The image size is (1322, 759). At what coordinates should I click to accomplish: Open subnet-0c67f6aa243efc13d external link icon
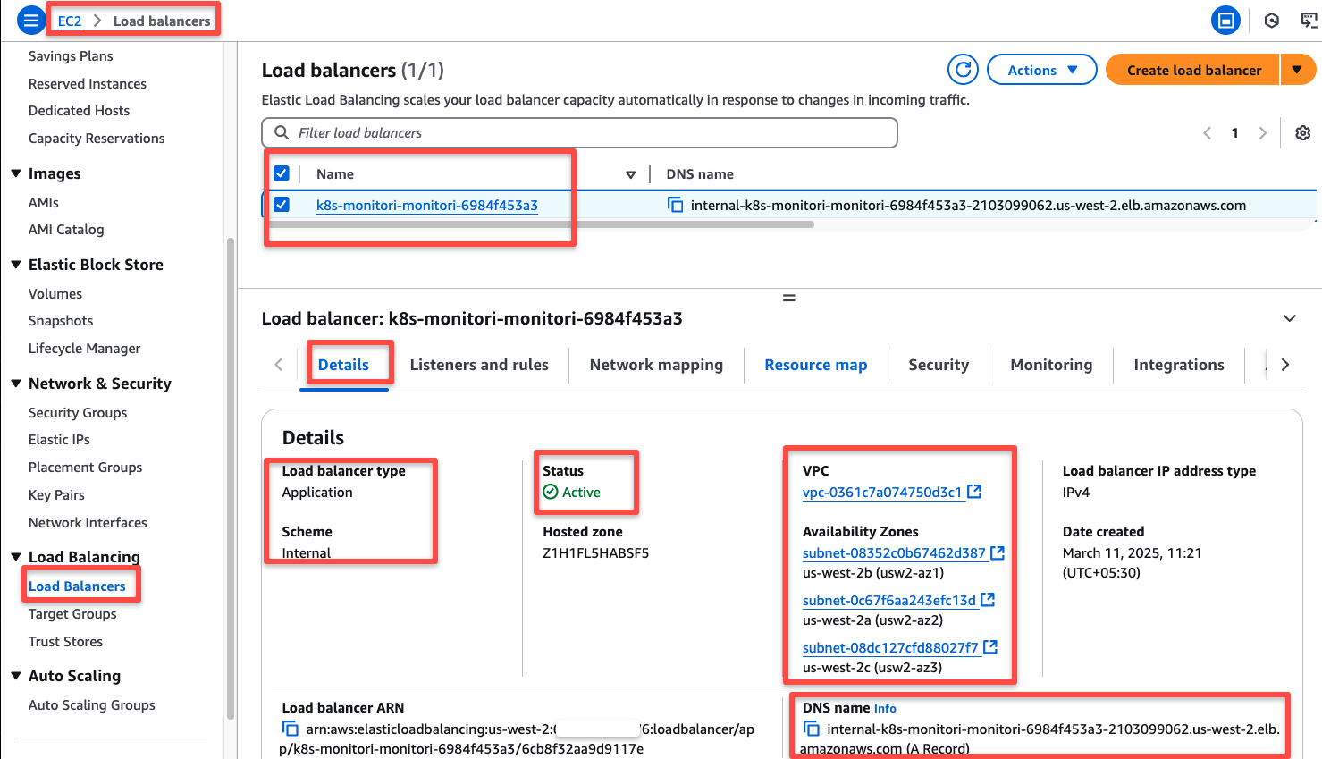point(988,600)
